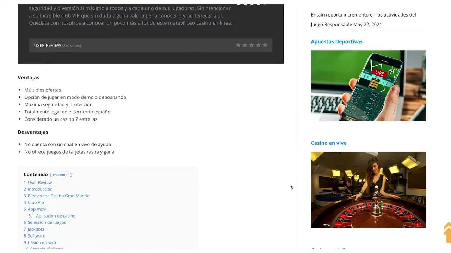451x253 pixels.
Task: Click the orange scroll-to-top arrow
Action: [447, 232]
